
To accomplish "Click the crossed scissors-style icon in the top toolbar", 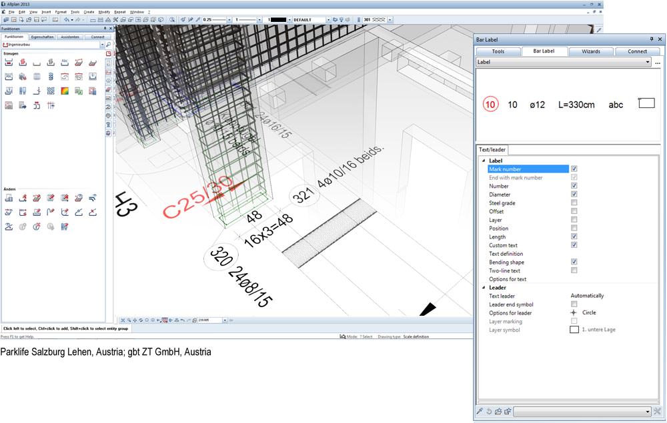I will point(115,19).
